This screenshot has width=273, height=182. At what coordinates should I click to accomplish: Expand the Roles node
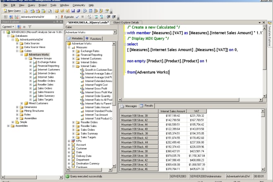click(17, 115)
